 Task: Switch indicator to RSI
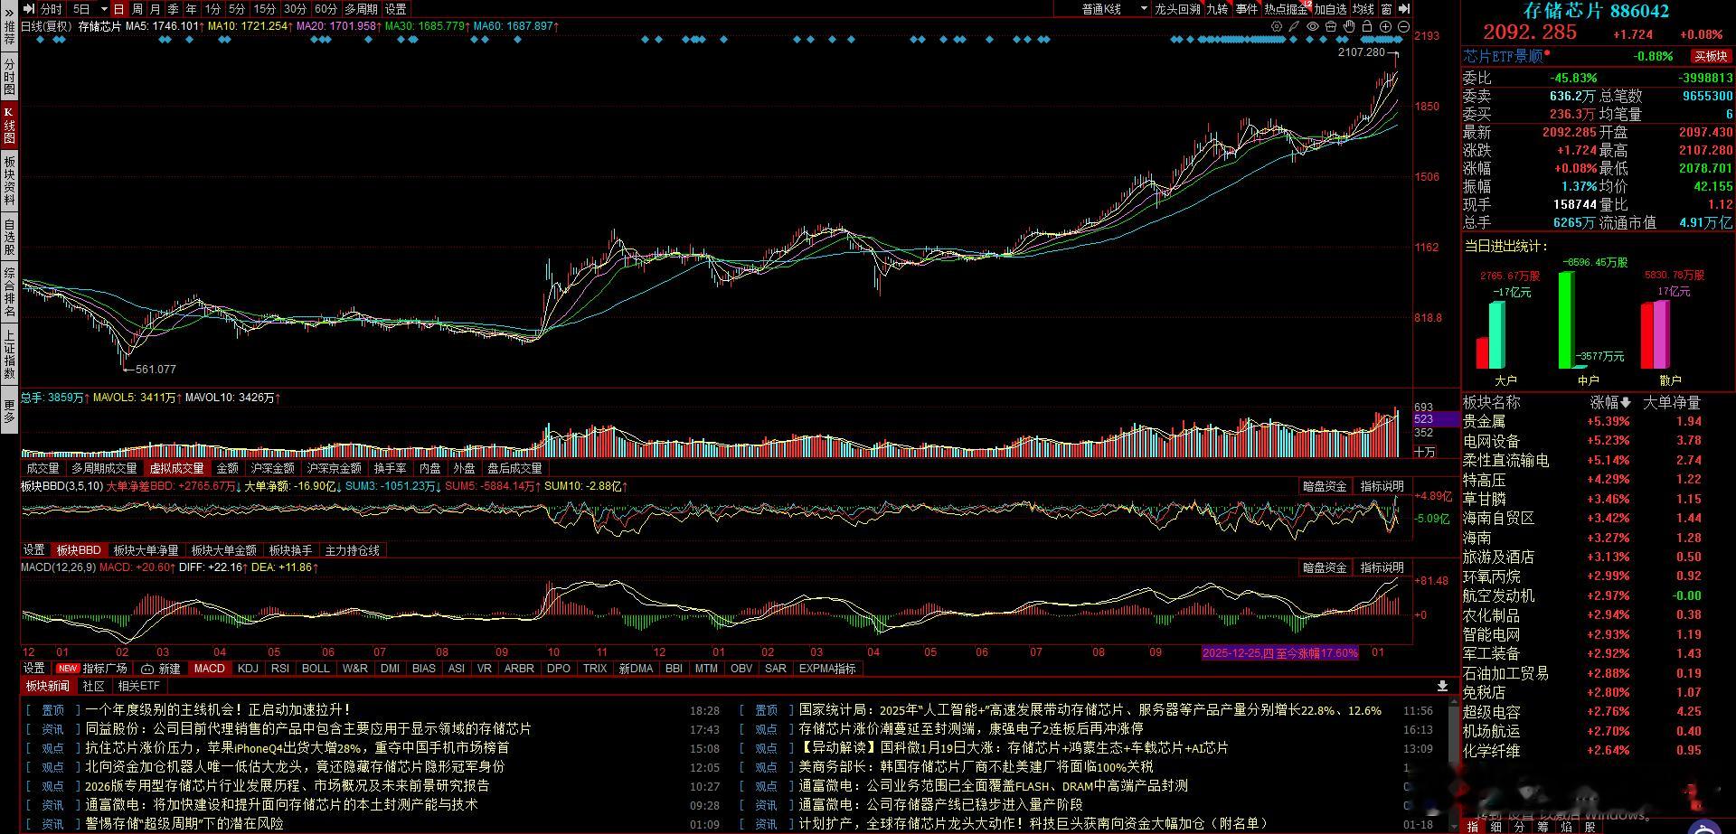click(280, 669)
